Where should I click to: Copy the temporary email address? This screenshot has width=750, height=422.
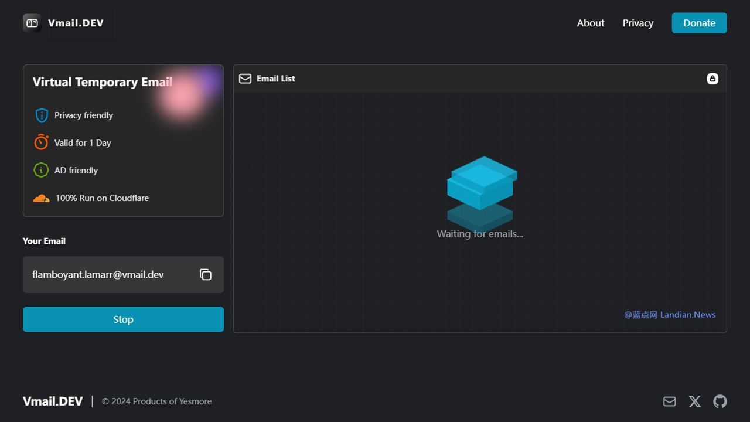click(x=205, y=274)
